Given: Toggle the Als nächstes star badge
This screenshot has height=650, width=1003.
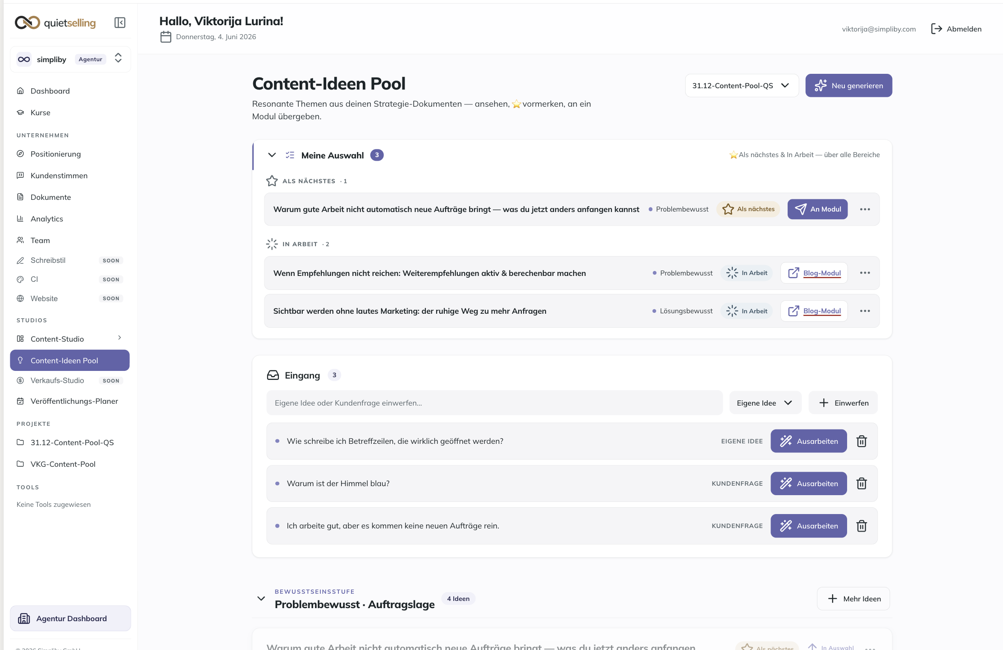Looking at the screenshot, I should (x=748, y=209).
